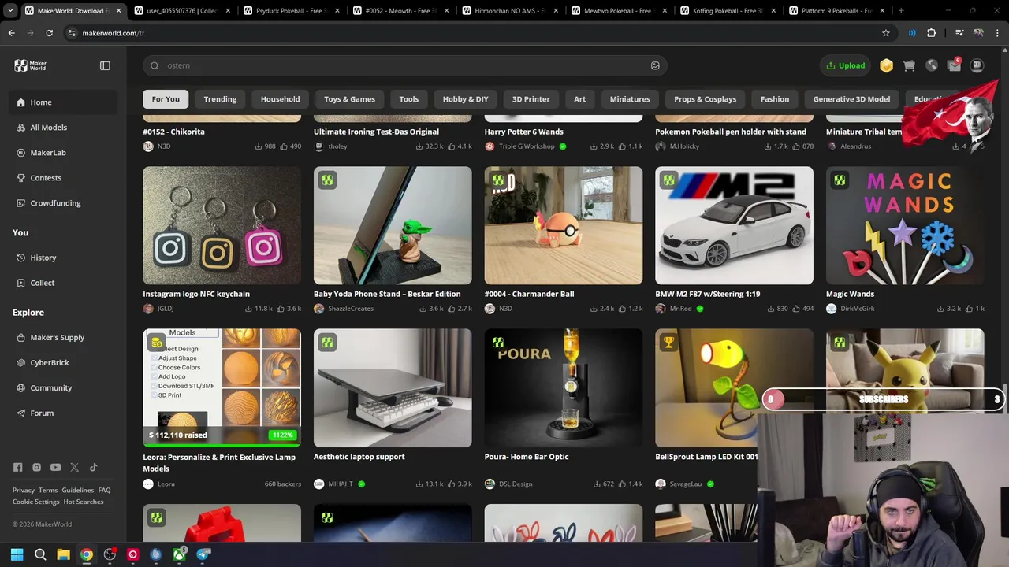1009x567 pixels.
Task: Open Chrome tab search dropdown arrow
Action: tap(10, 11)
